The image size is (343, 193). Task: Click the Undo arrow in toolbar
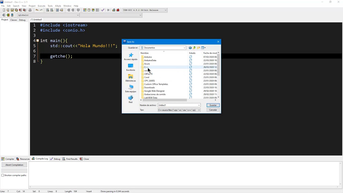(x=37, y=10)
